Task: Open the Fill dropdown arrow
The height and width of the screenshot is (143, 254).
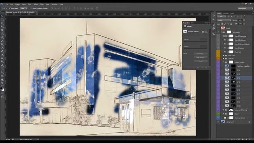Action: [x=244, y=24]
